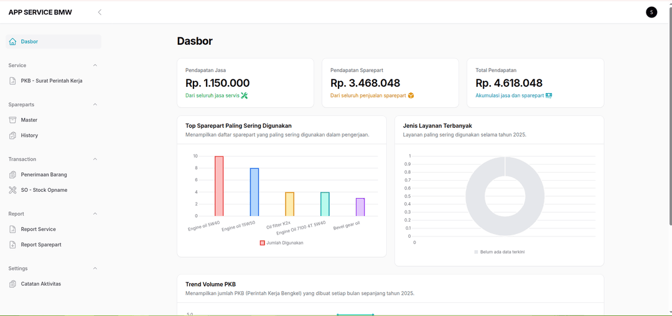Click the Dasbor home icon

pos(12,42)
